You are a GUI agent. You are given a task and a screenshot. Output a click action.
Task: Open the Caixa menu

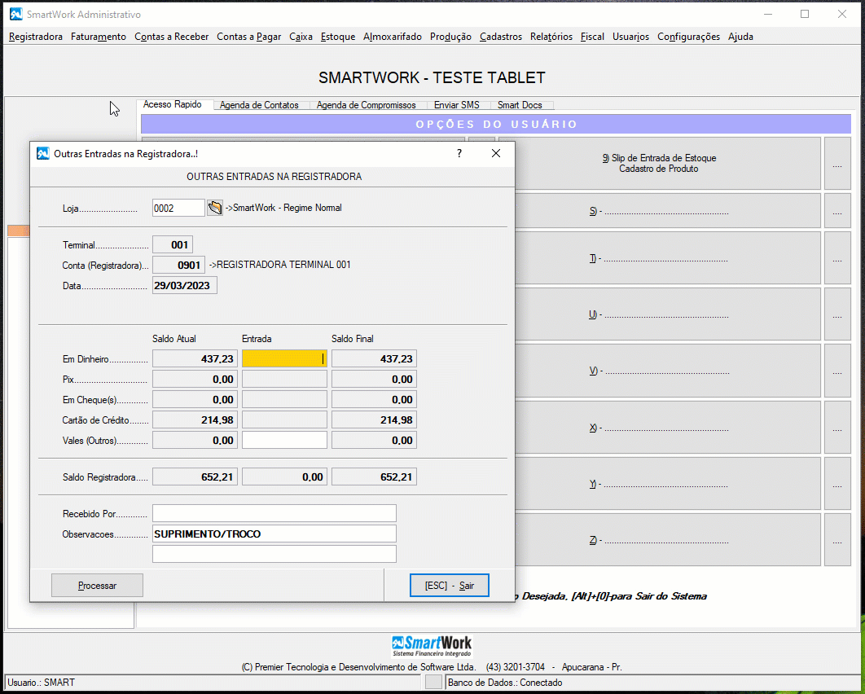[301, 37]
